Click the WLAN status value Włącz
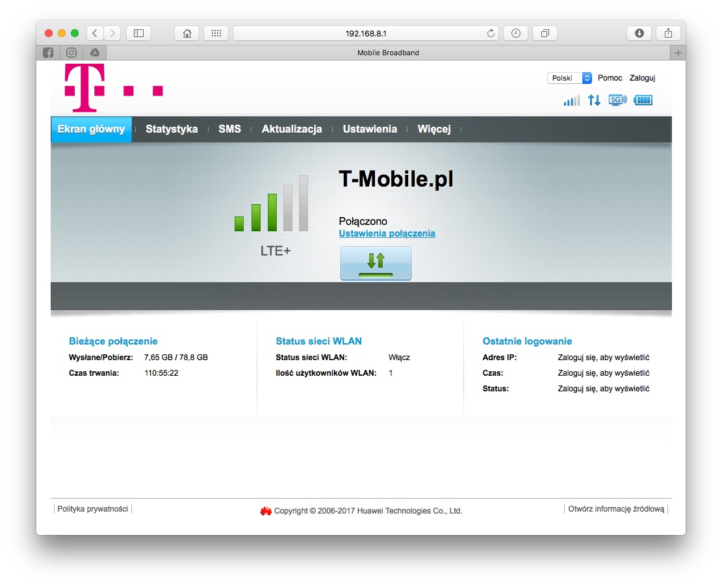The width and height of the screenshot is (722, 587). pyautogui.click(x=399, y=357)
